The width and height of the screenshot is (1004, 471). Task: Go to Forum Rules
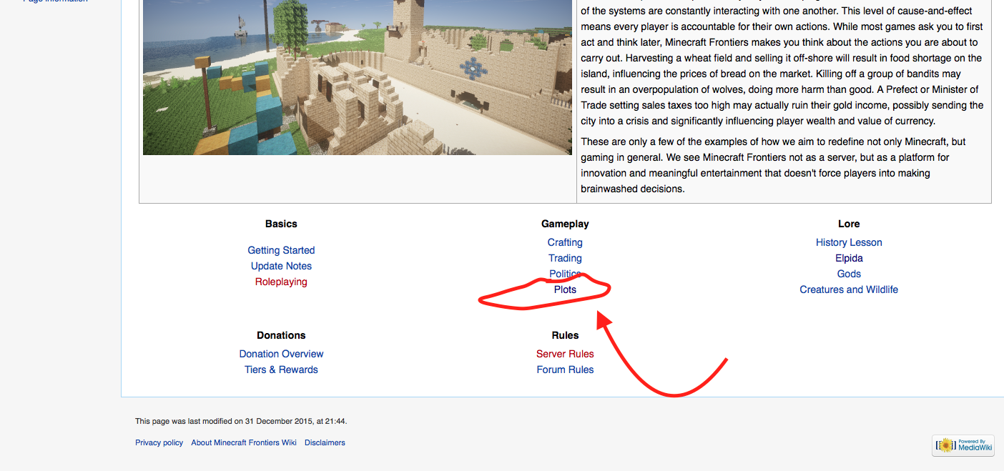tap(565, 370)
